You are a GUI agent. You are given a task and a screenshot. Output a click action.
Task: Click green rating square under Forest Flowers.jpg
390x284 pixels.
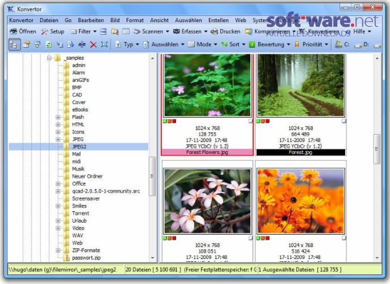pyautogui.click(x=165, y=121)
